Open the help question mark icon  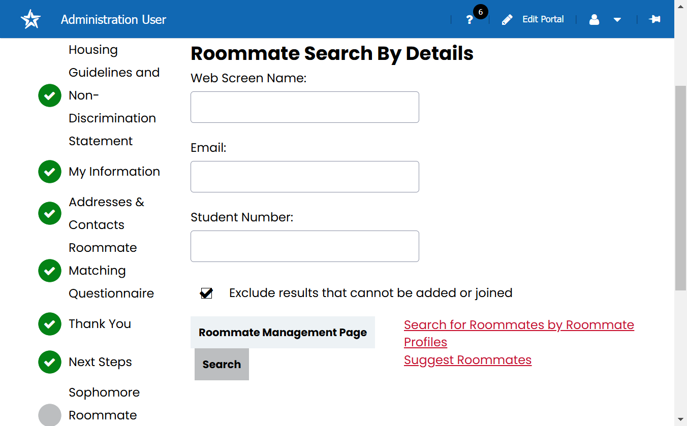(x=470, y=20)
